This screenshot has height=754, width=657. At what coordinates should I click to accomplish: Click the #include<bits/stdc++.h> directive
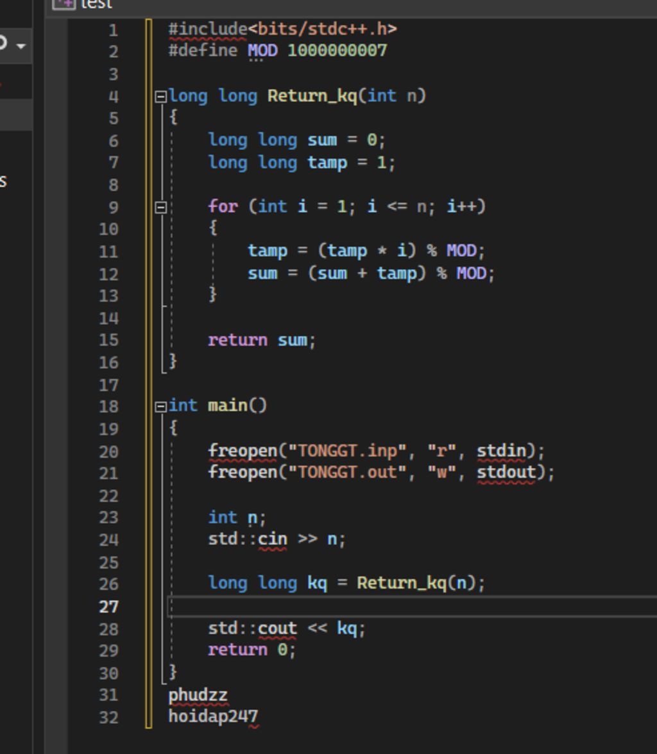(x=282, y=29)
